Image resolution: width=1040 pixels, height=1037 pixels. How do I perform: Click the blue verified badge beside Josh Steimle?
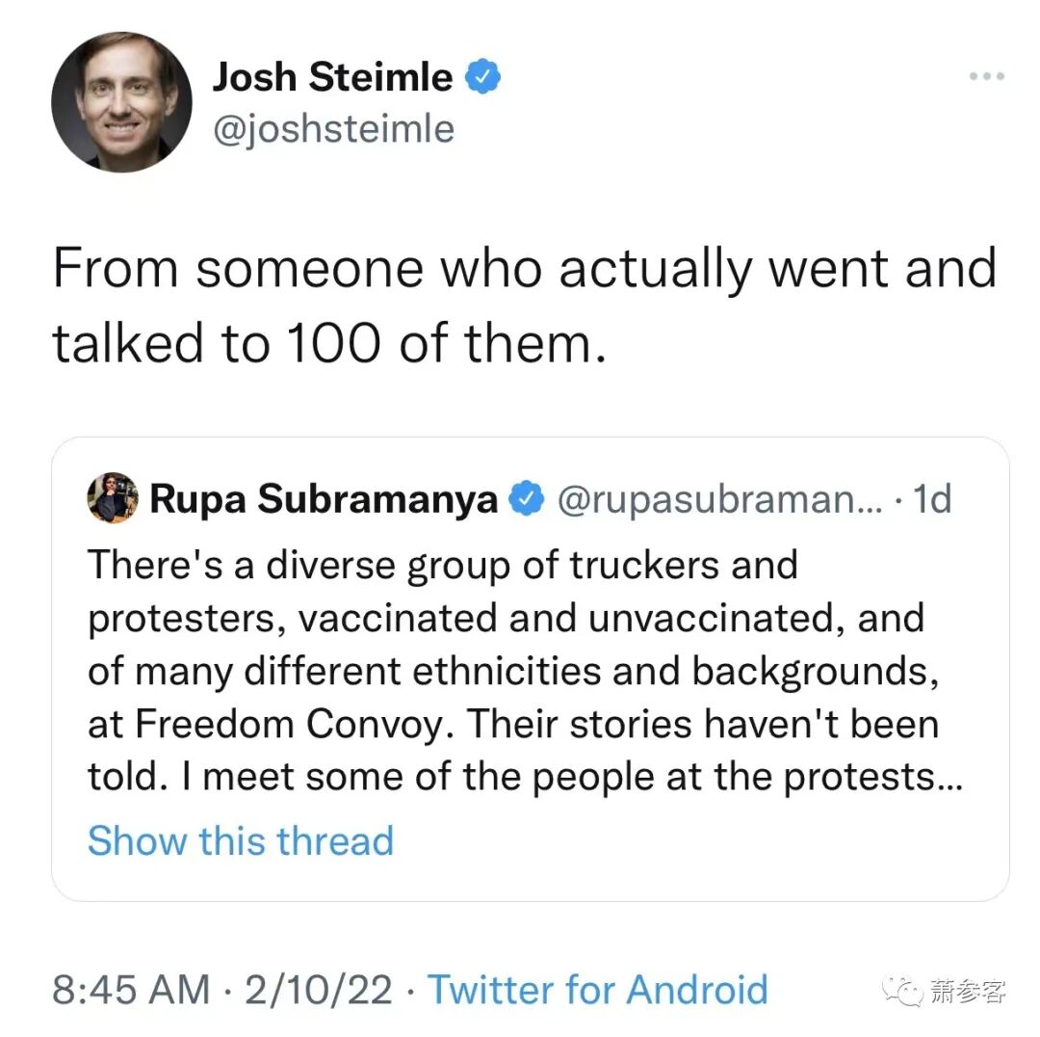tap(481, 77)
